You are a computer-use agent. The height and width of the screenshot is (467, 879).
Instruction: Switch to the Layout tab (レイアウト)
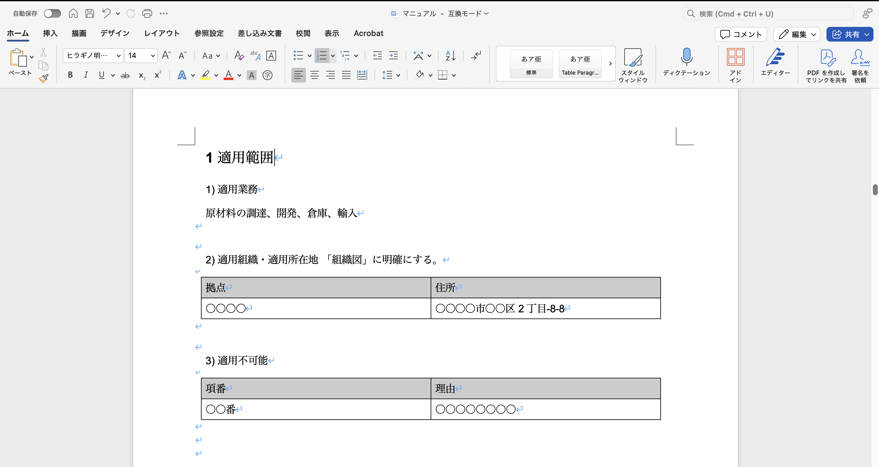point(162,33)
